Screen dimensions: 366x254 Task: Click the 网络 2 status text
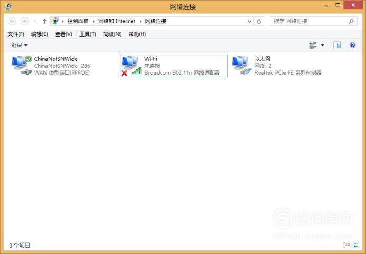pyautogui.click(x=263, y=66)
